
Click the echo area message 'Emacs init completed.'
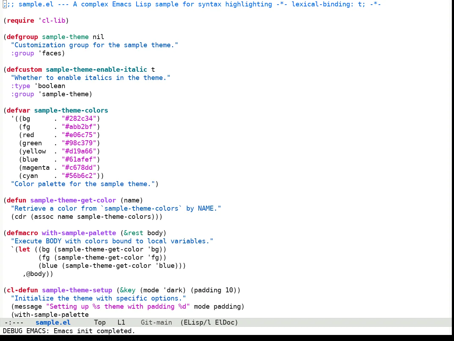click(x=94, y=331)
